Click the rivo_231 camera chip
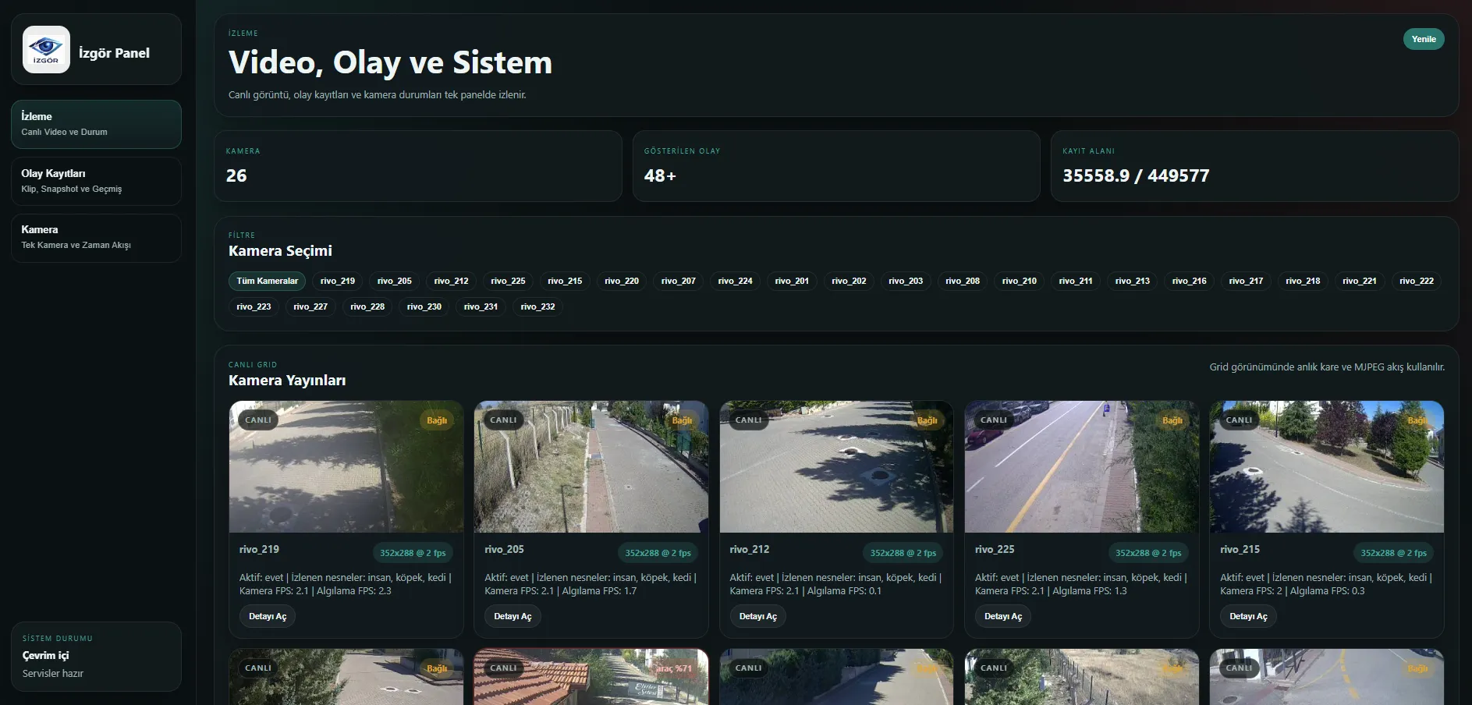 click(x=481, y=306)
